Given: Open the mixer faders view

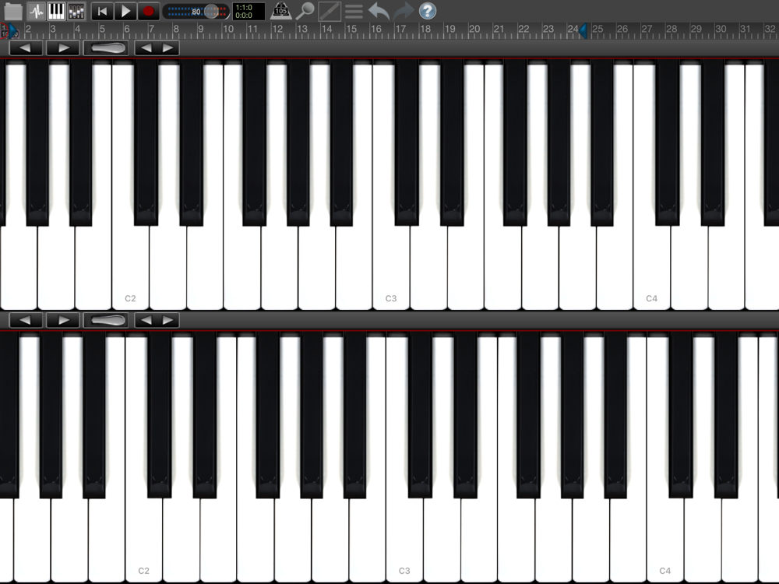Looking at the screenshot, I should pyautogui.click(x=76, y=11).
